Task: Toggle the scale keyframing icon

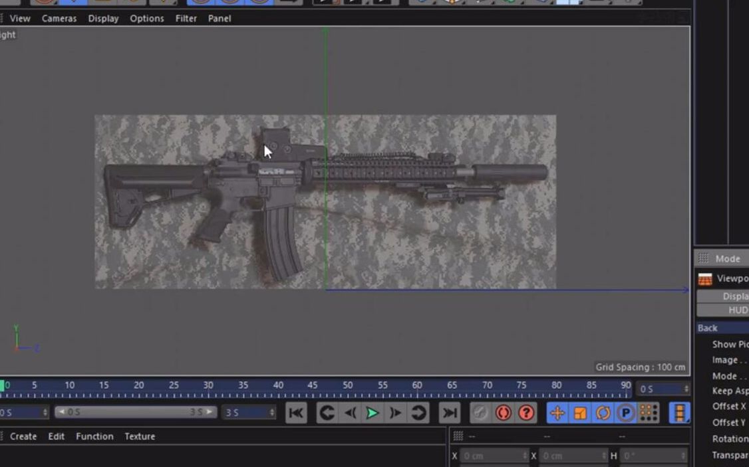Action: click(x=580, y=413)
